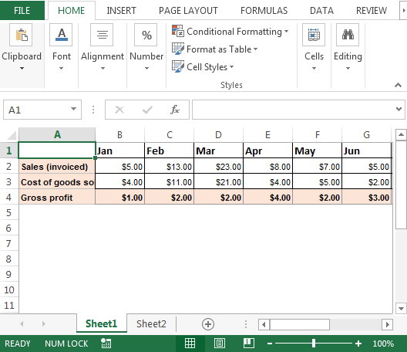Open the FILE menu

click(x=22, y=11)
